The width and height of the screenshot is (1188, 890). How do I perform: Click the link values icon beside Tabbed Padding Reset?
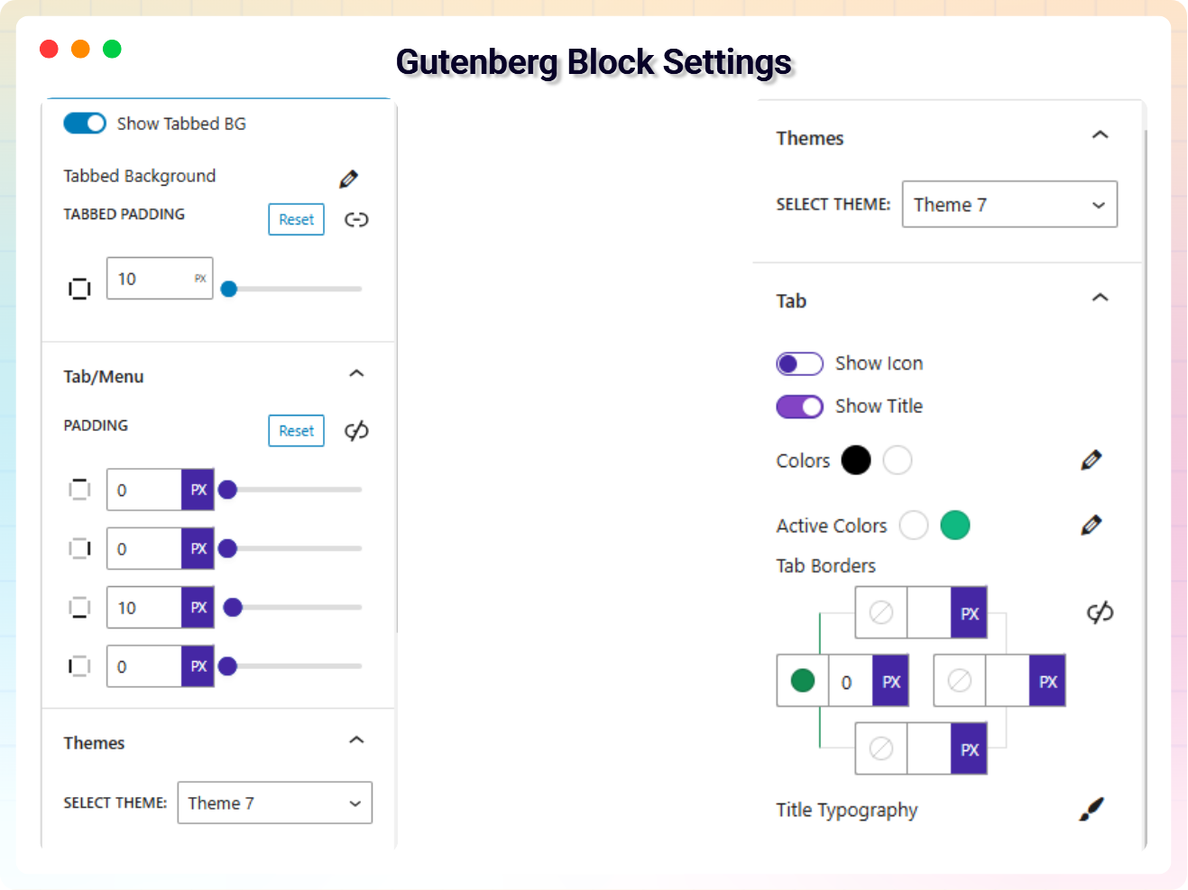tap(356, 219)
